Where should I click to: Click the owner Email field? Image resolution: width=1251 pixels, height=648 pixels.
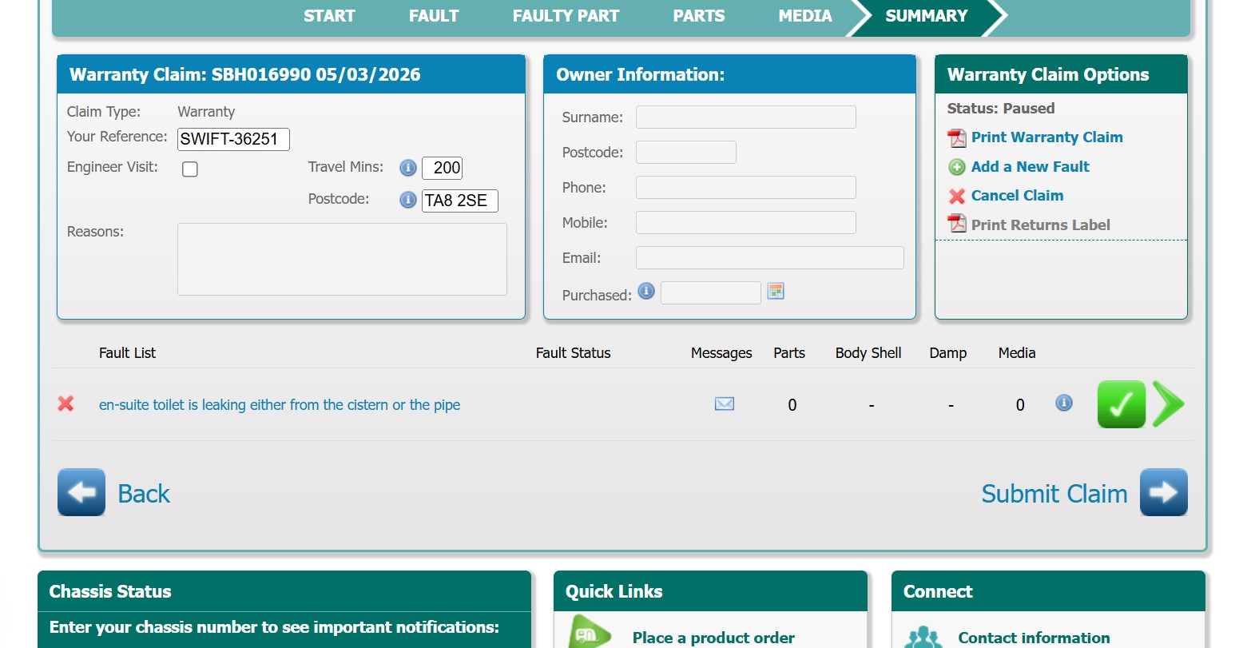click(770, 258)
